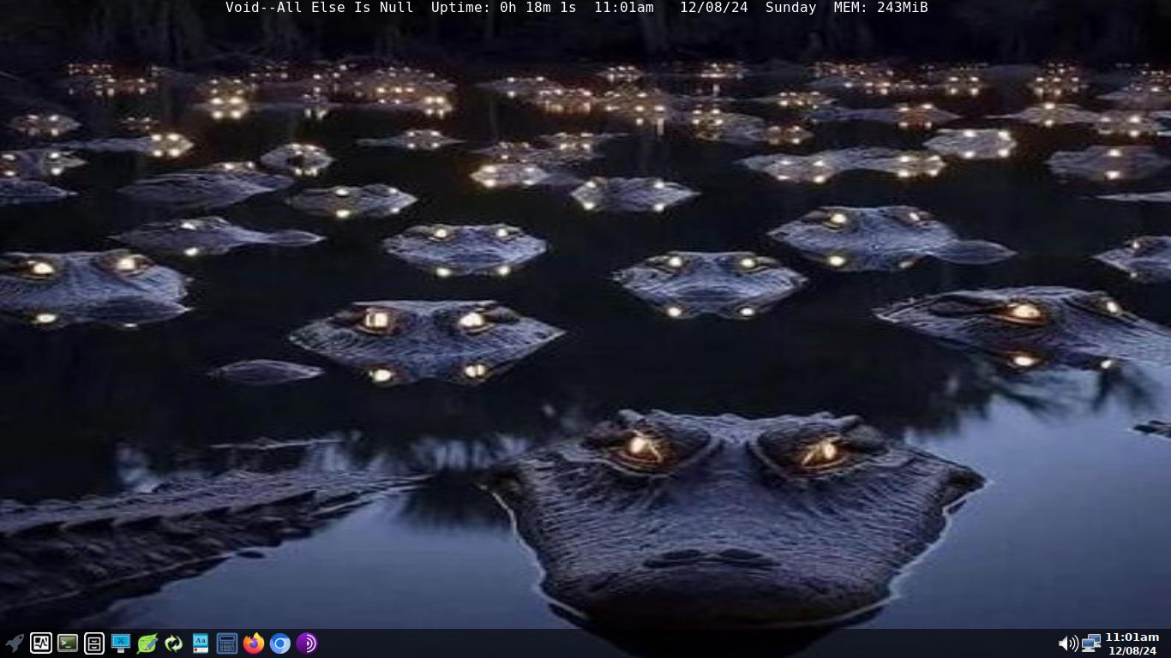The height and width of the screenshot is (658, 1171).
Task: Open the Aa dictionary application icon
Action: tap(201, 643)
